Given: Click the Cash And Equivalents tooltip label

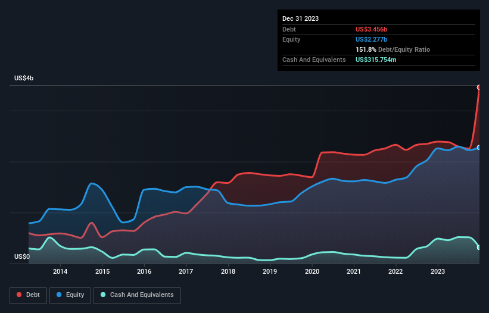Looking at the screenshot, I should coord(314,60).
